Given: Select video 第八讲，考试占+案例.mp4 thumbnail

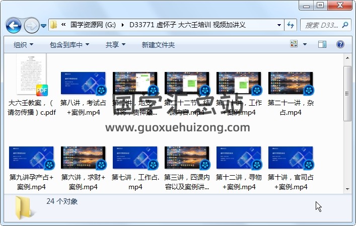Looking at the screenshot, I should click(83, 83).
